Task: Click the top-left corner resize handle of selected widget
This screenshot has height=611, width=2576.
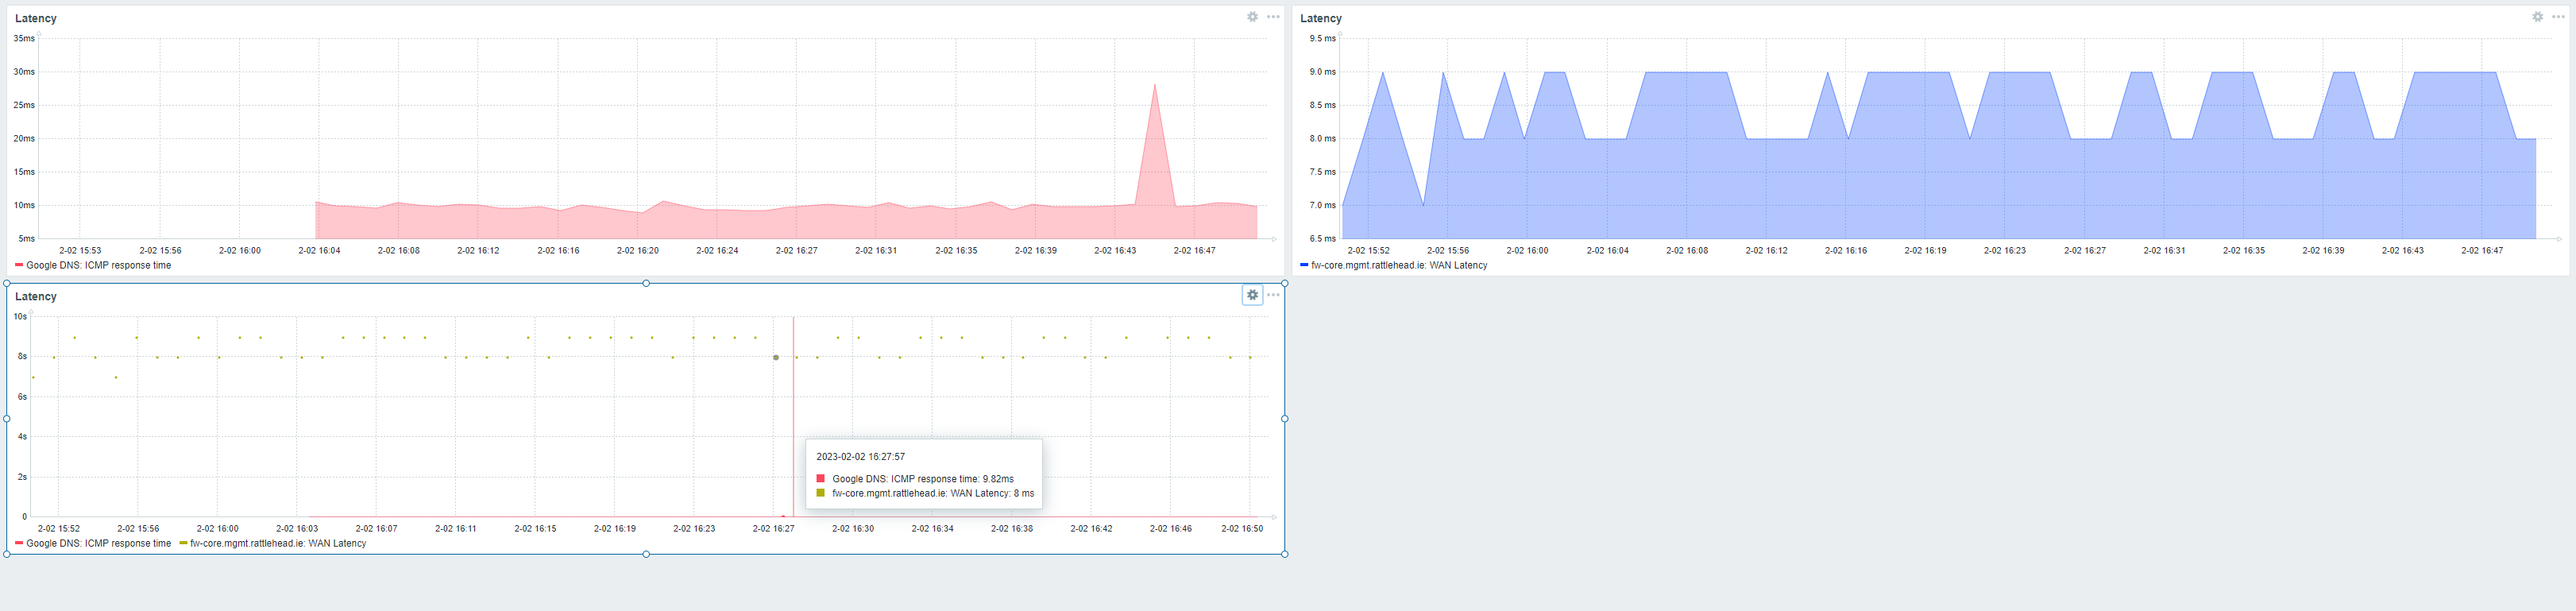Action: click(x=7, y=283)
